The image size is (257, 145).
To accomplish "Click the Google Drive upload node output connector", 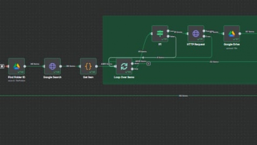I will point(240,33).
